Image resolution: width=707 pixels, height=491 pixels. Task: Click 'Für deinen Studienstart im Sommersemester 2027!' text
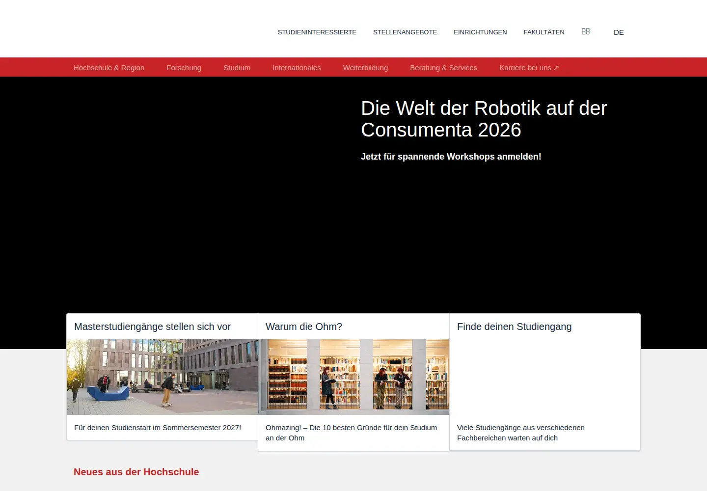pyautogui.click(x=158, y=428)
